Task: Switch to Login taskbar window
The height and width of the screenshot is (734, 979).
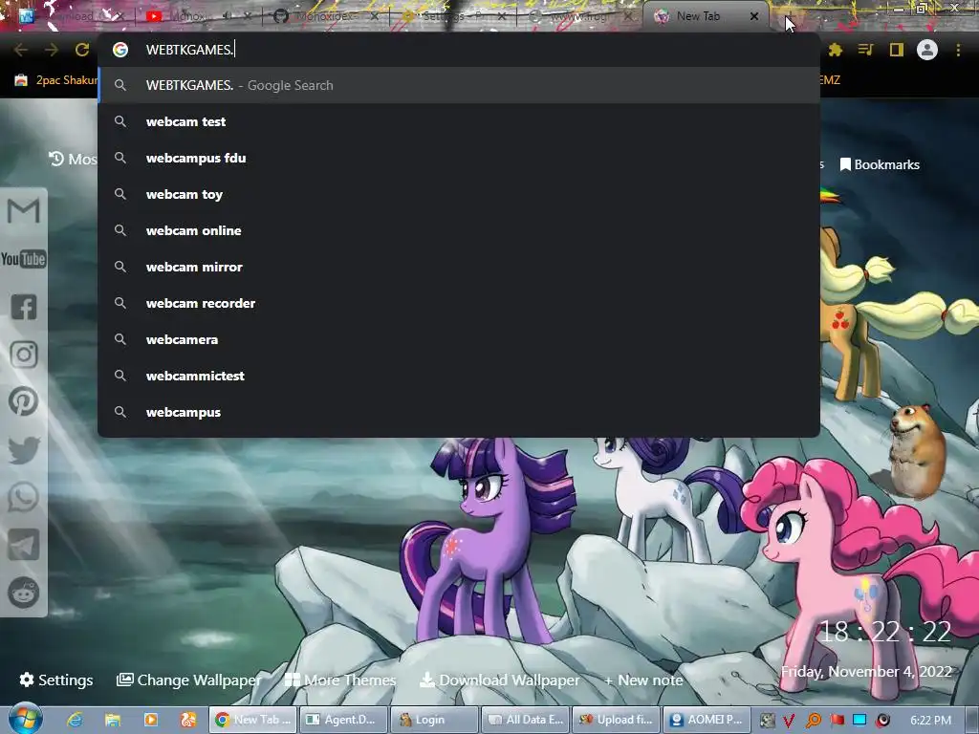Action: pyautogui.click(x=434, y=720)
